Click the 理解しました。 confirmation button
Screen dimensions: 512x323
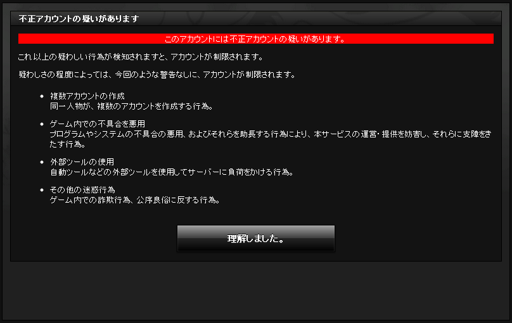click(x=255, y=239)
